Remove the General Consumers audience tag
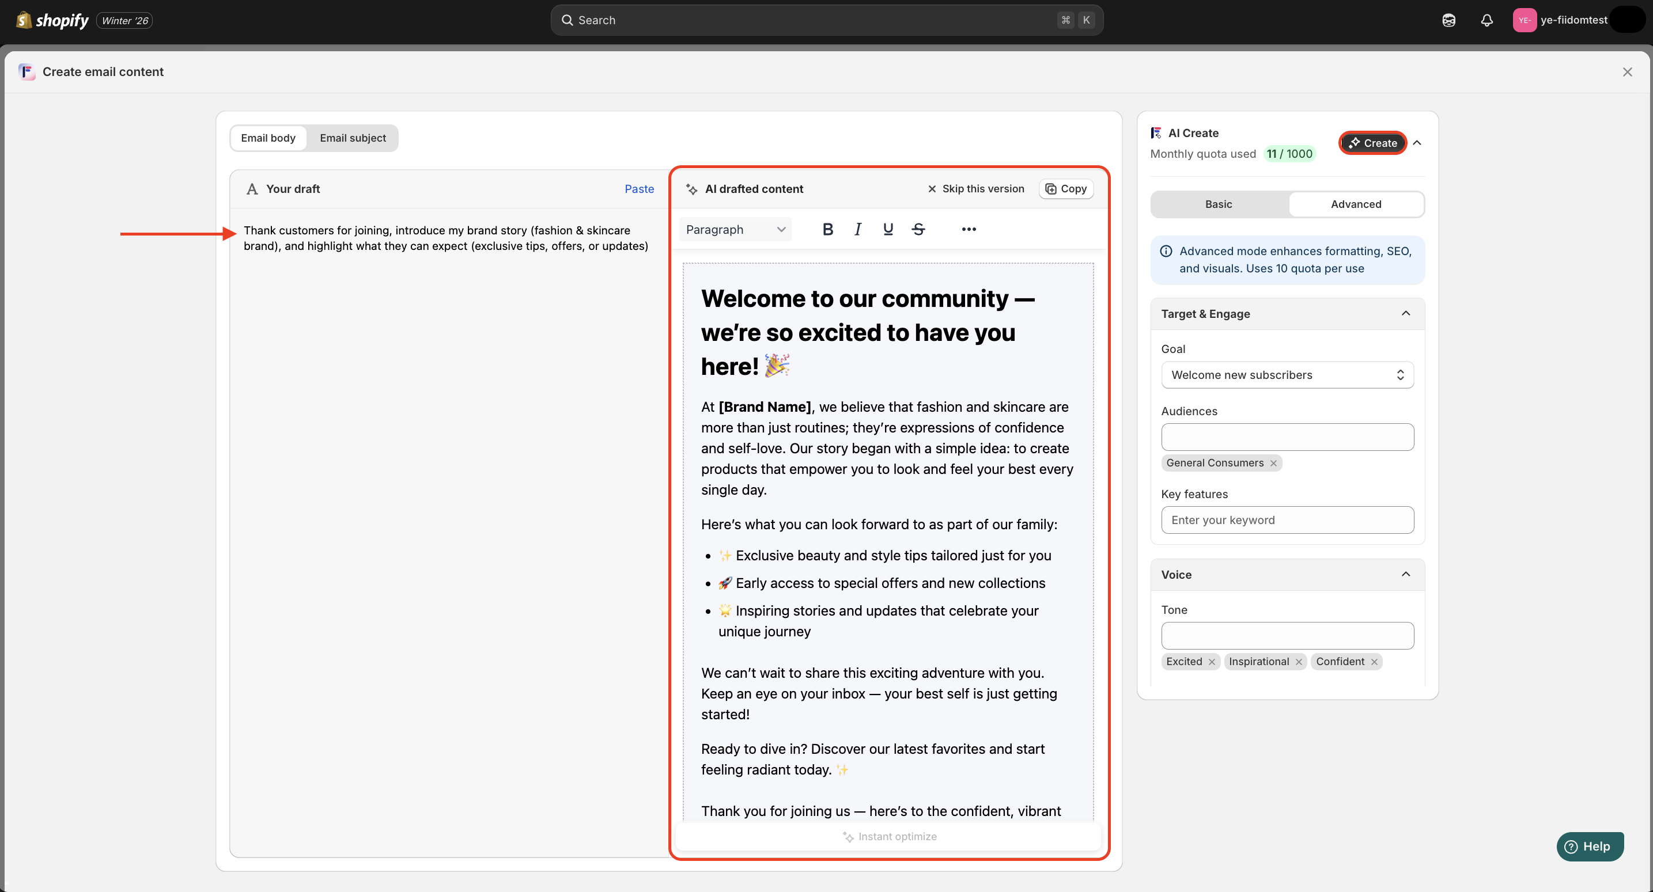This screenshot has width=1653, height=892. pos(1274,463)
